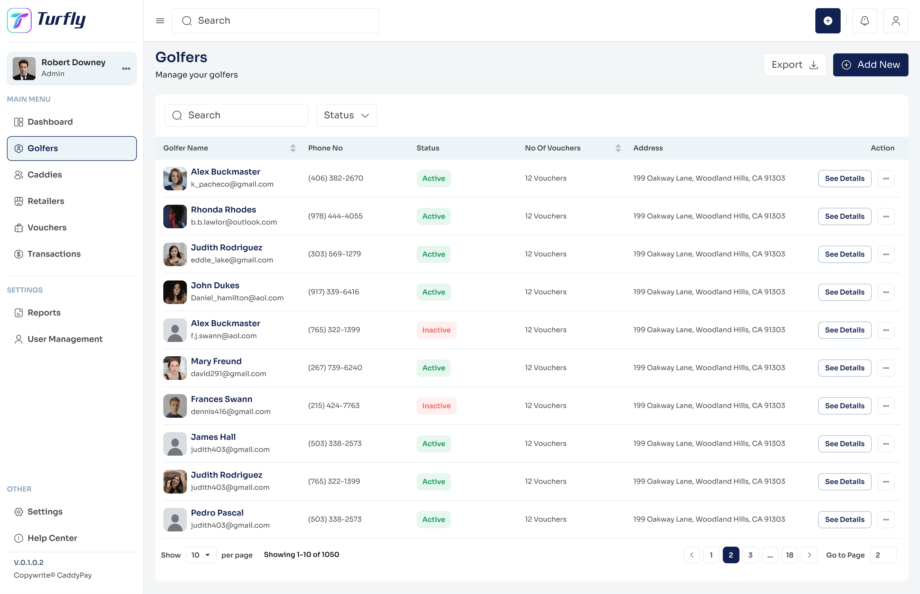
Task: Open the Reports settings page
Action: click(x=44, y=312)
